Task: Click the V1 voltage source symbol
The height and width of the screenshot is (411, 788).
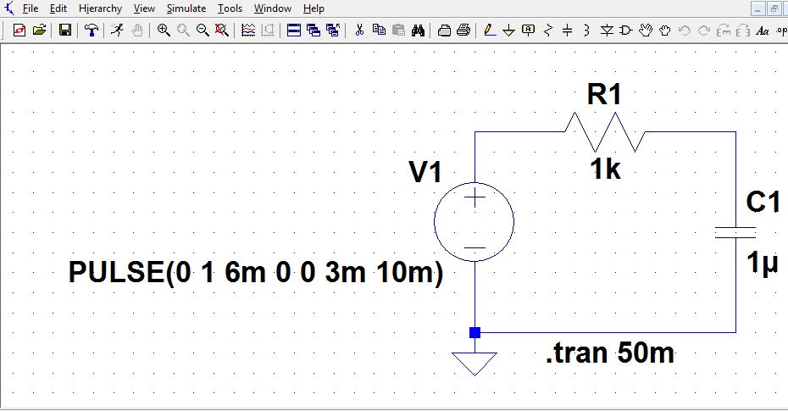Action: point(474,224)
